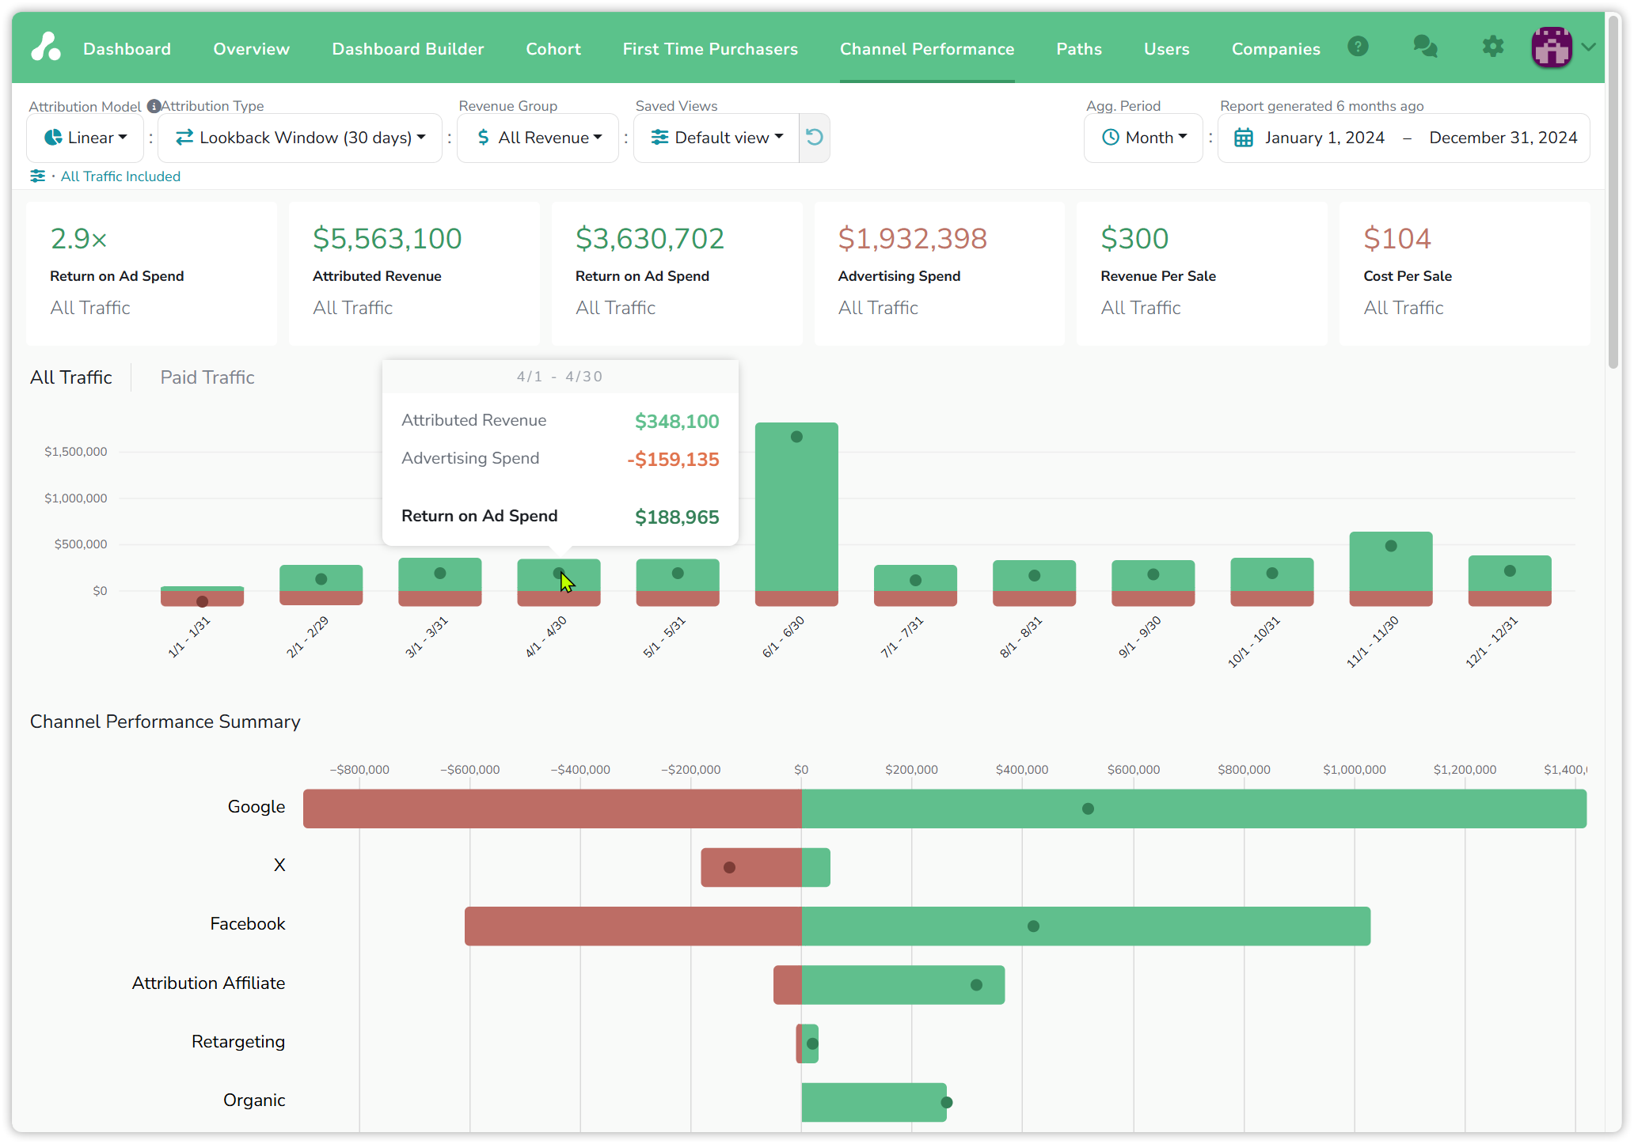Switch to the Paid Traffic chart tab

click(207, 377)
